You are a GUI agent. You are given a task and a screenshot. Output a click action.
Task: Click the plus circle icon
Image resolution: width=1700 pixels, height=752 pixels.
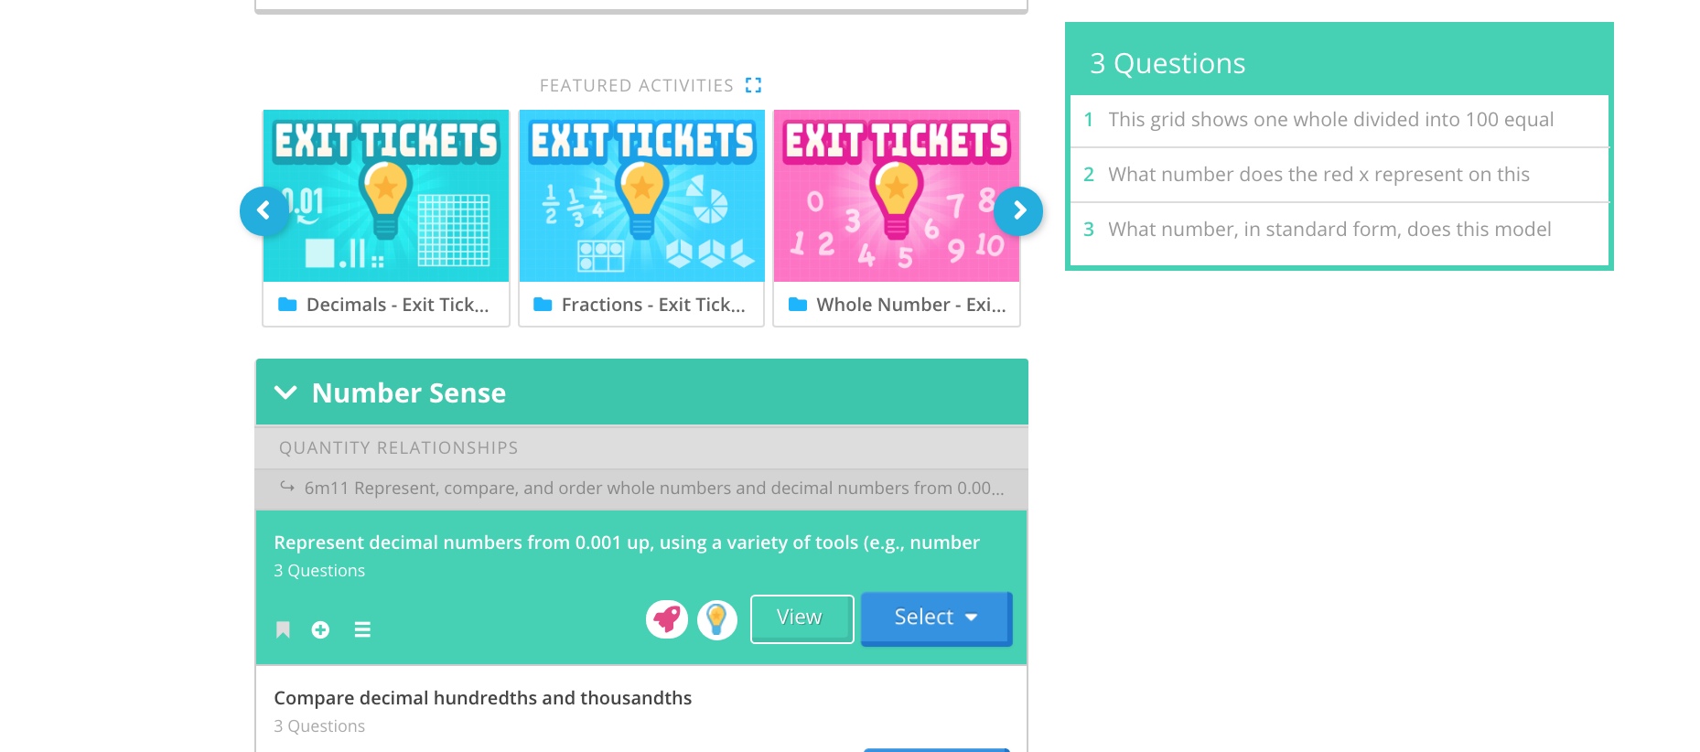tap(320, 629)
